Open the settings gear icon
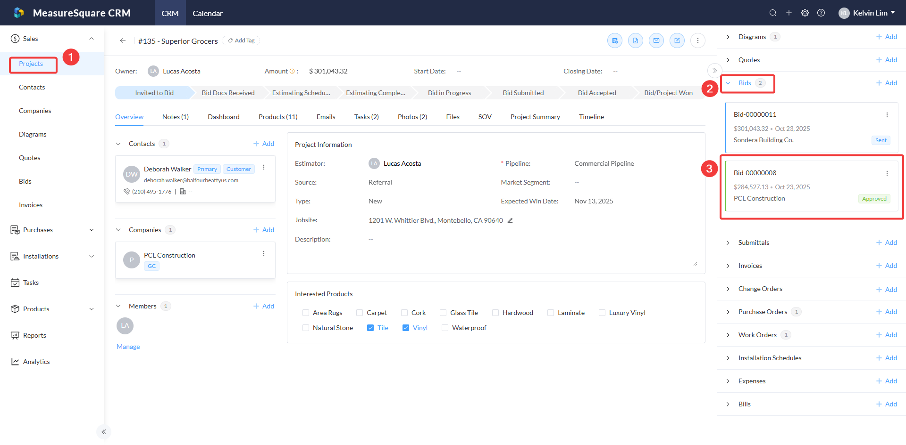906x445 pixels. (805, 13)
